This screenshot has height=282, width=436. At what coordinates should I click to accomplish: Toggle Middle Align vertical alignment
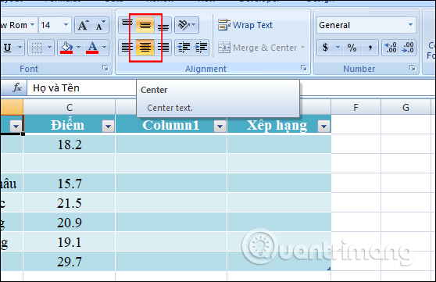pyautogui.click(x=145, y=25)
